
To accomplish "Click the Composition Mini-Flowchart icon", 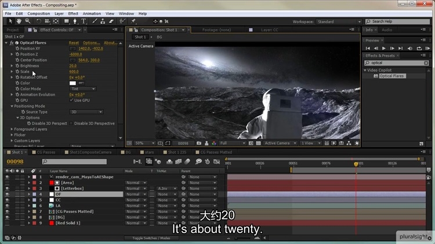I will pyautogui.click(x=137, y=161).
